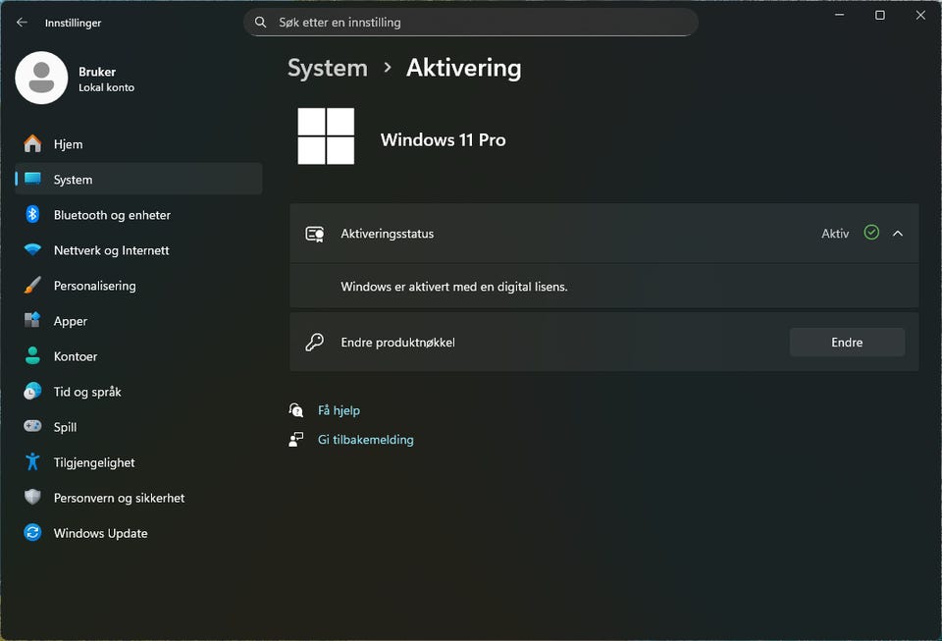The width and height of the screenshot is (942, 641).
Task: Click the Nettverk og Internett wifi icon
Action: click(33, 250)
